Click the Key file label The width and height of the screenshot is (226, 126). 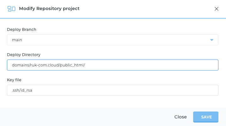14,80
